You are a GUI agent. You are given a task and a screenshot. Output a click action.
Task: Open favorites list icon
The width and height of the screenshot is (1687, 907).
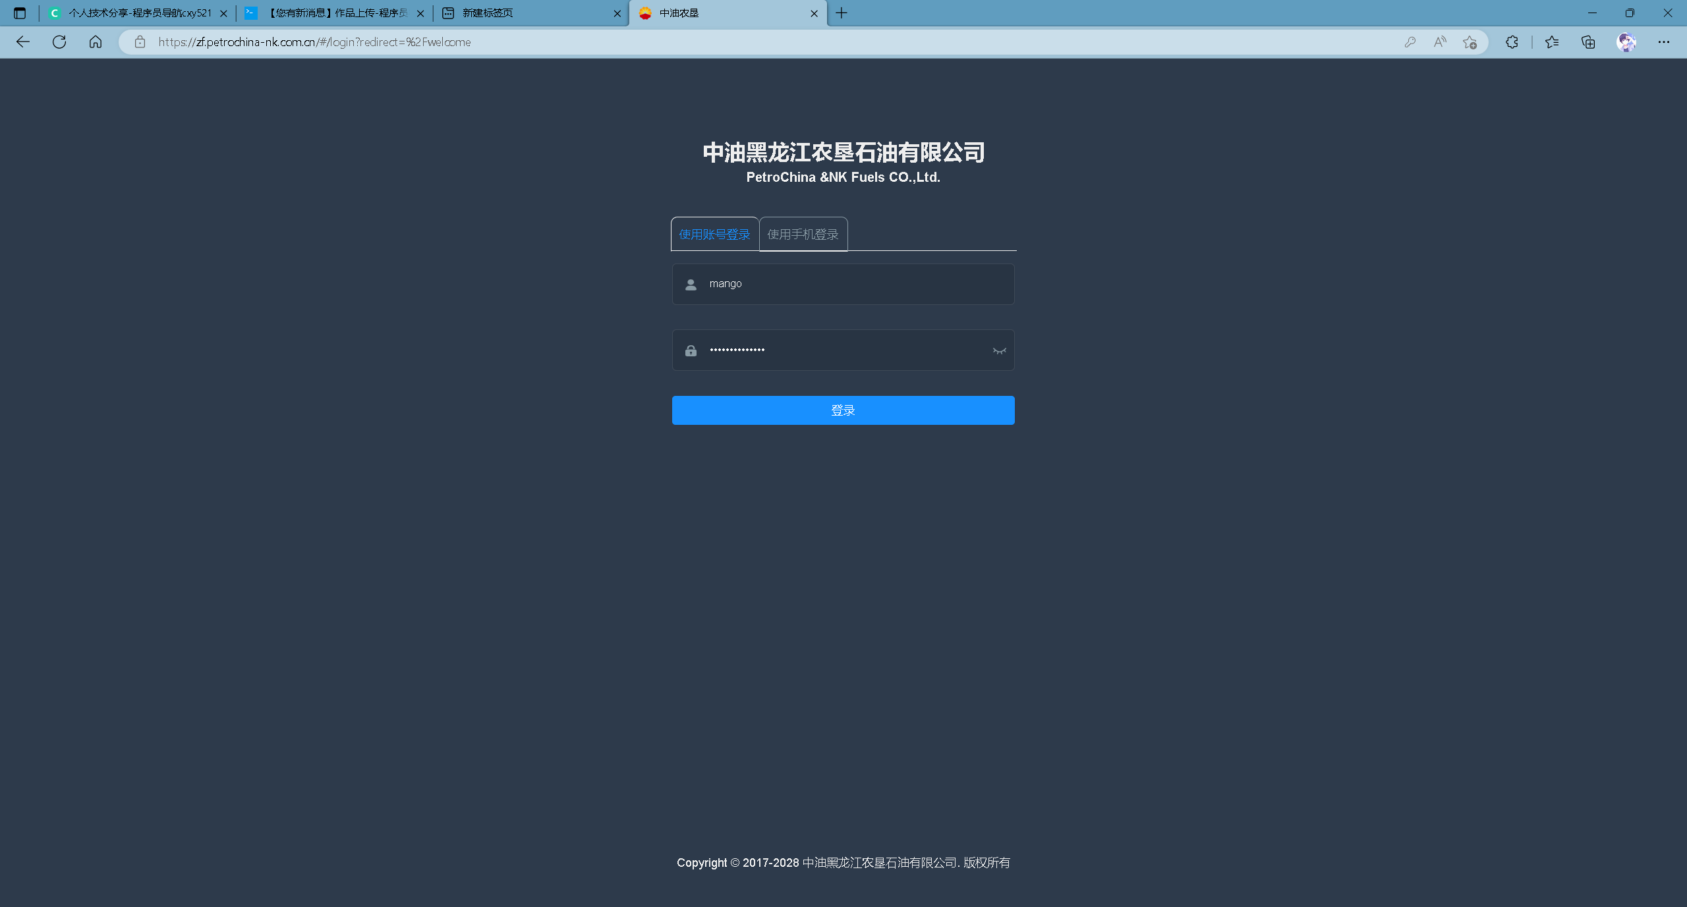click(1552, 42)
